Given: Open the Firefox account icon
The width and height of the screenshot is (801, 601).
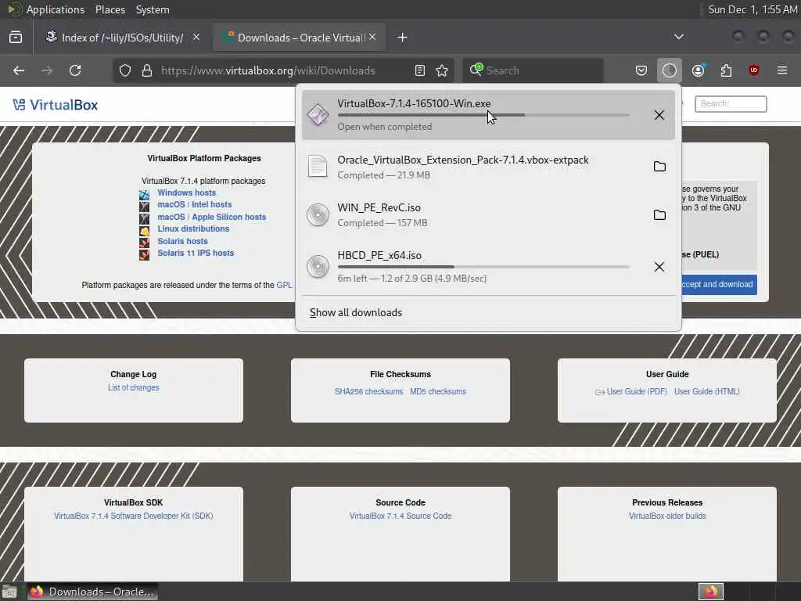Looking at the screenshot, I should click(x=699, y=70).
